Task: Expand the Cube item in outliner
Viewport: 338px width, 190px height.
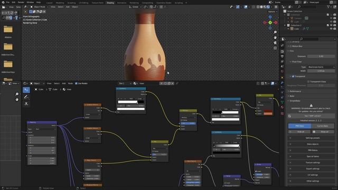Action: click(x=288, y=28)
